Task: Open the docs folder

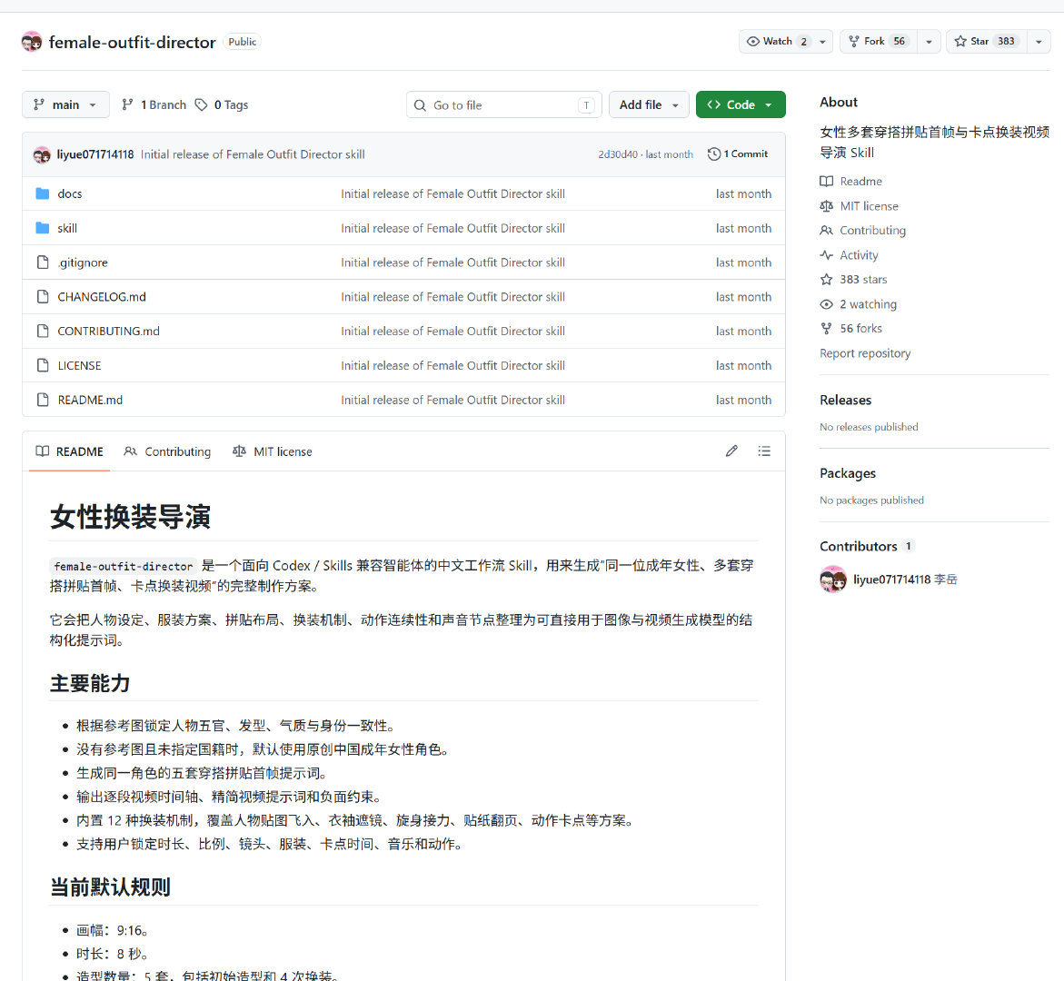Action: [x=70, y=194]
